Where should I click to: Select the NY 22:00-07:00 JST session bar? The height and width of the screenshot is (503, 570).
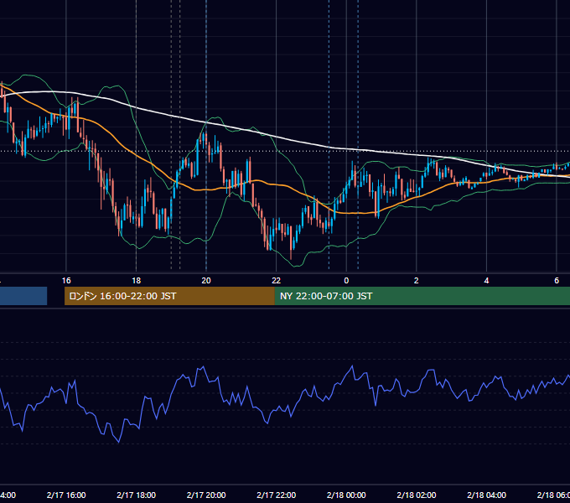tap(422, 296)
